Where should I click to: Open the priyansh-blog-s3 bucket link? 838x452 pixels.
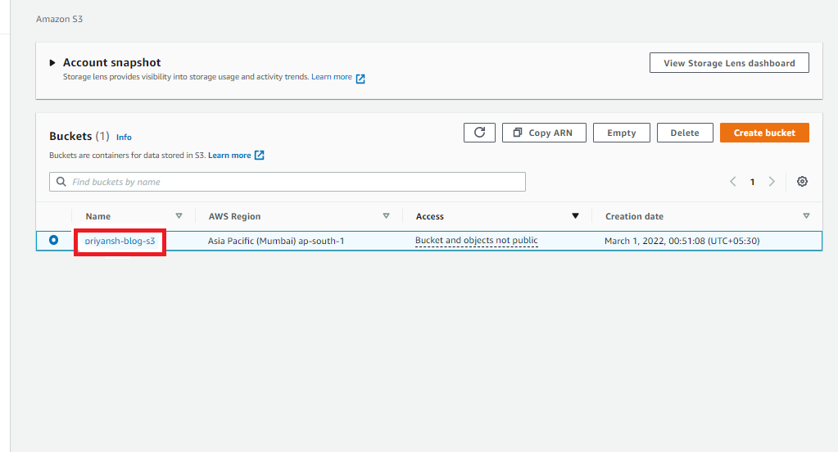click(x=120, y=241)
